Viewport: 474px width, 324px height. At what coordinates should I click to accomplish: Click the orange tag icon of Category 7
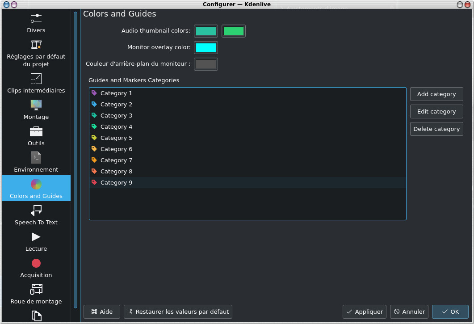(94, 160)
